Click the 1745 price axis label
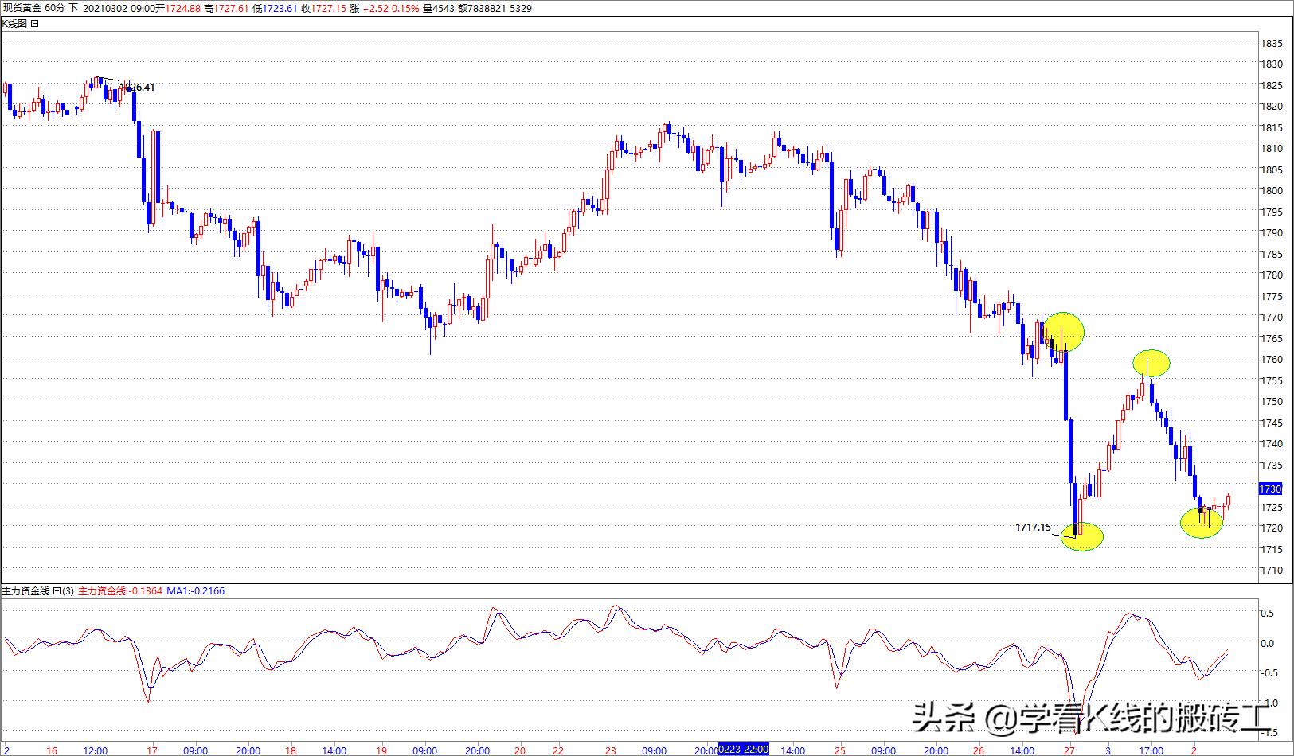This screenshot has height=756, width=1294. tap(1271, 423)
